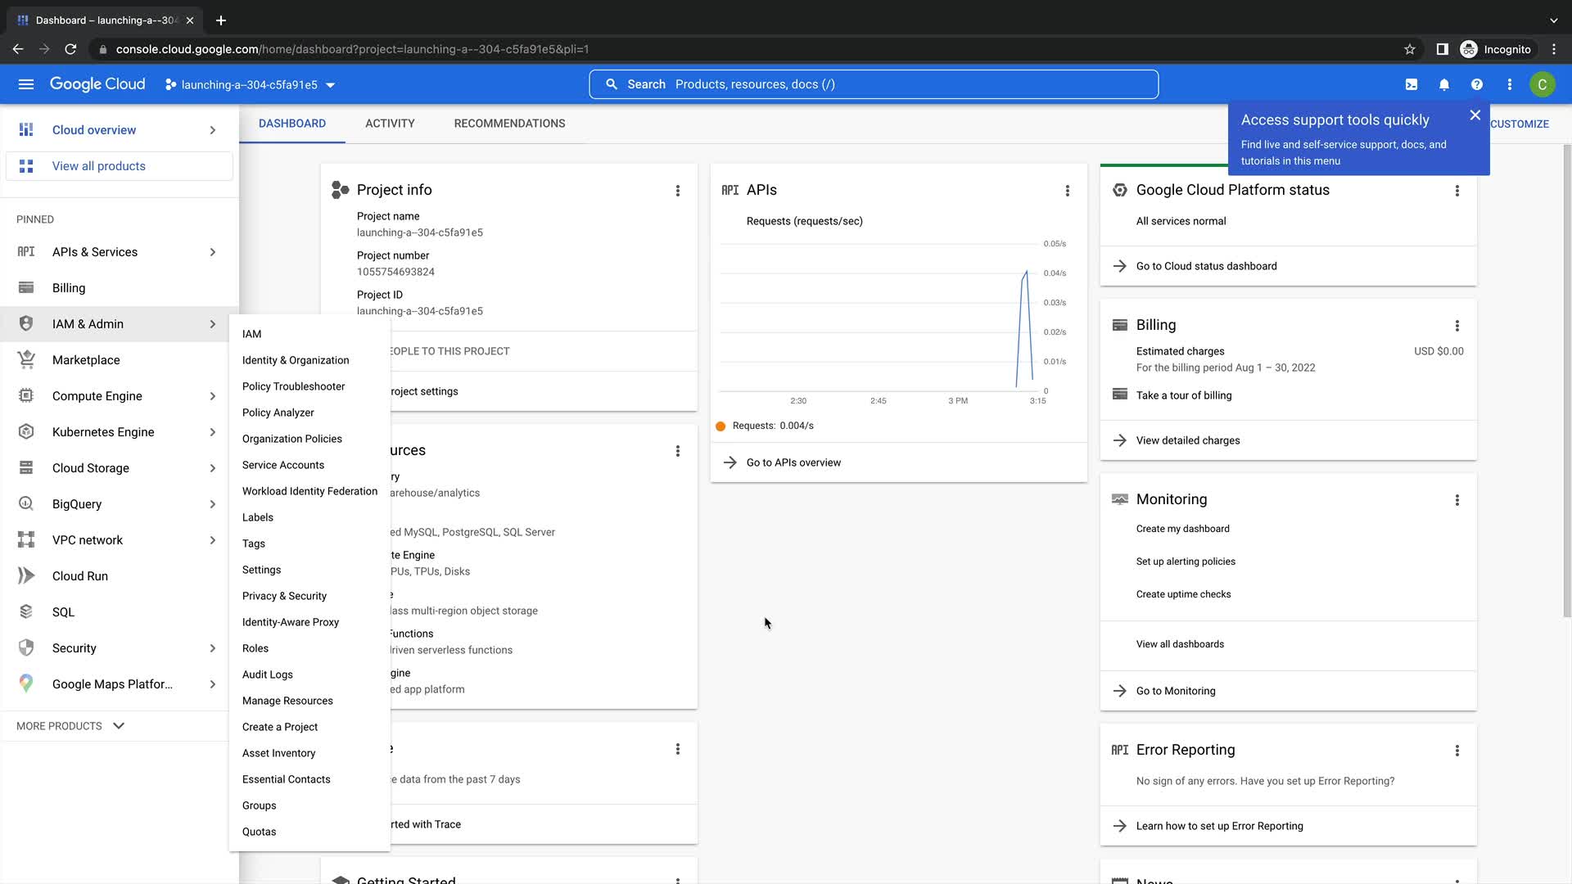1572x884 pixels.
Task: Select Service Accounts from IAM submenu
Action: click(283, 465)
